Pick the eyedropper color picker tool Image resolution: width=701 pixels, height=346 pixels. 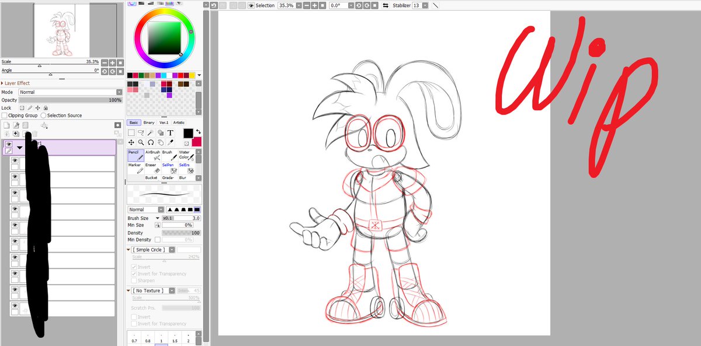click(171, 142)
